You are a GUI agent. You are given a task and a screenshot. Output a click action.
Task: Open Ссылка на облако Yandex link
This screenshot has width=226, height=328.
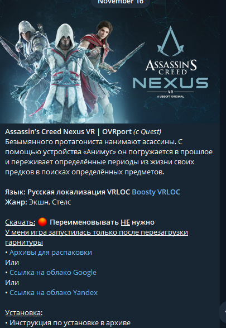click(54, 292)
